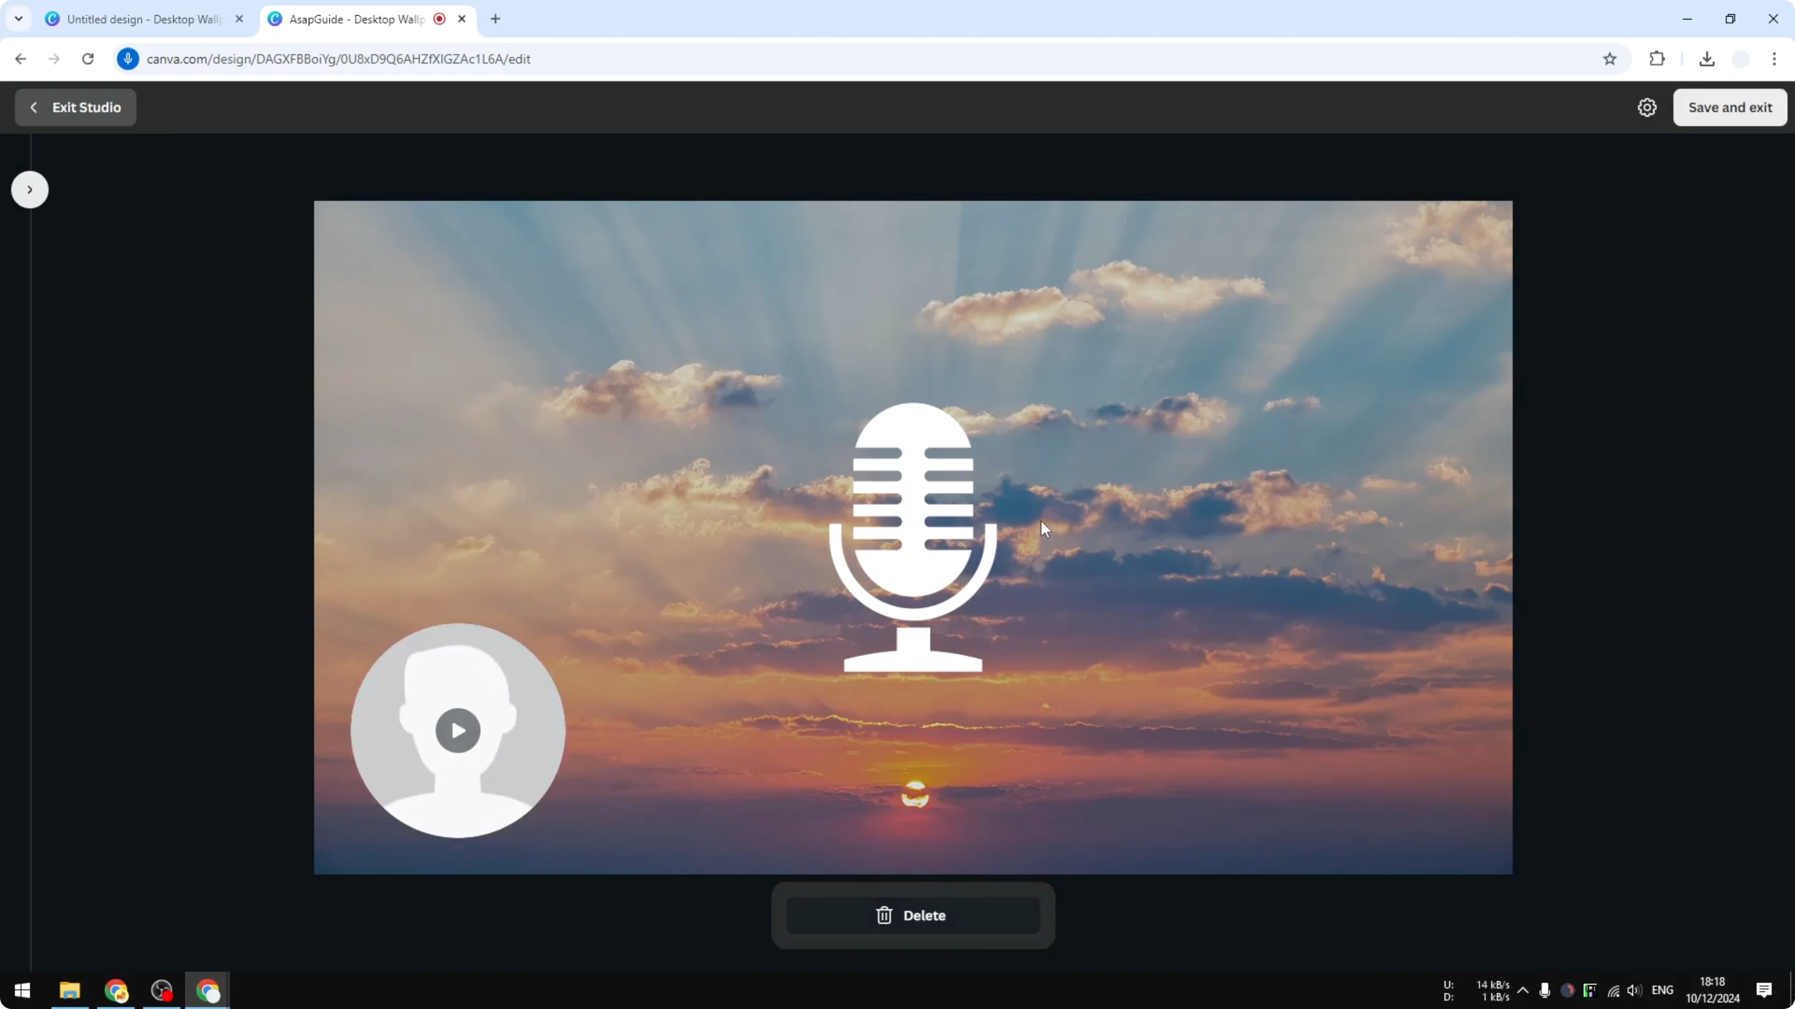
Task: Open the studio settings gear
Action: coord(1647,107)
